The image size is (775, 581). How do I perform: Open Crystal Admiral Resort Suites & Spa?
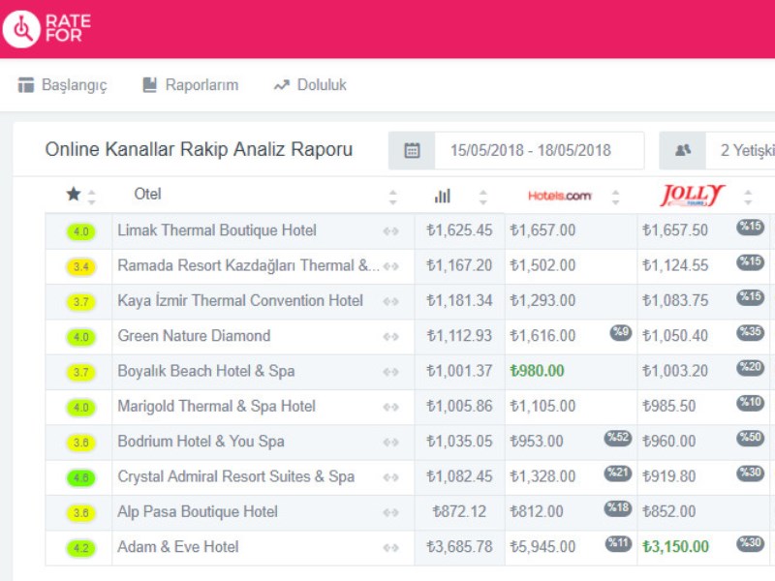(235, 476)
